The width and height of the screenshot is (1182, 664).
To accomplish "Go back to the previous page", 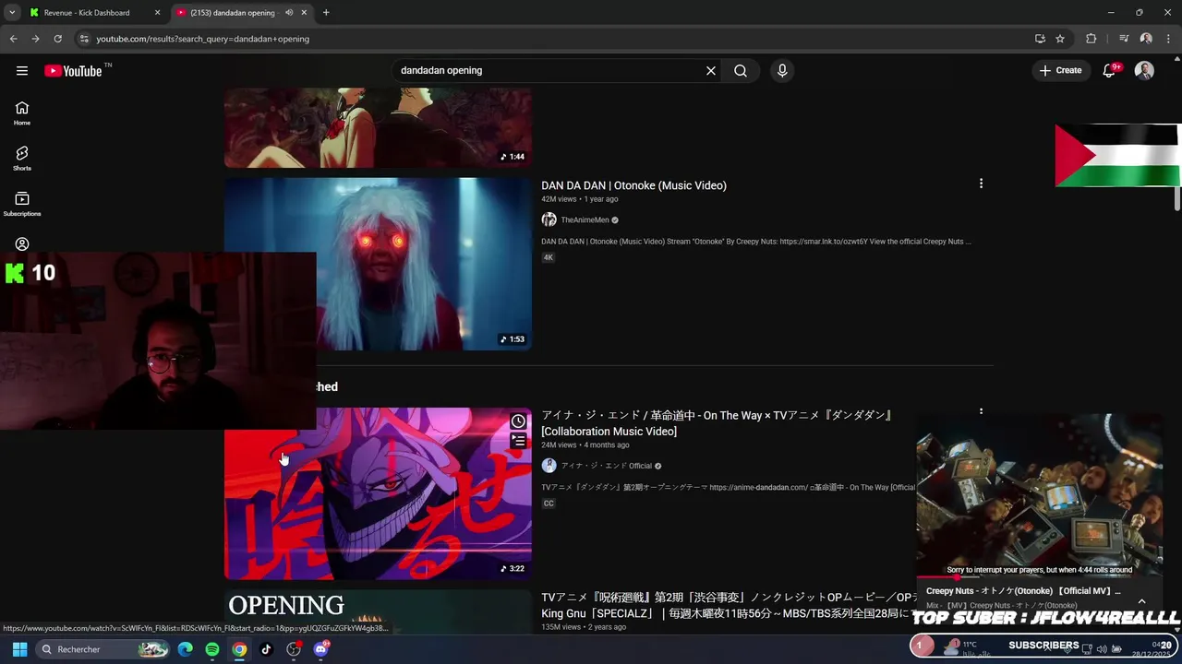I will click(13, 39).
